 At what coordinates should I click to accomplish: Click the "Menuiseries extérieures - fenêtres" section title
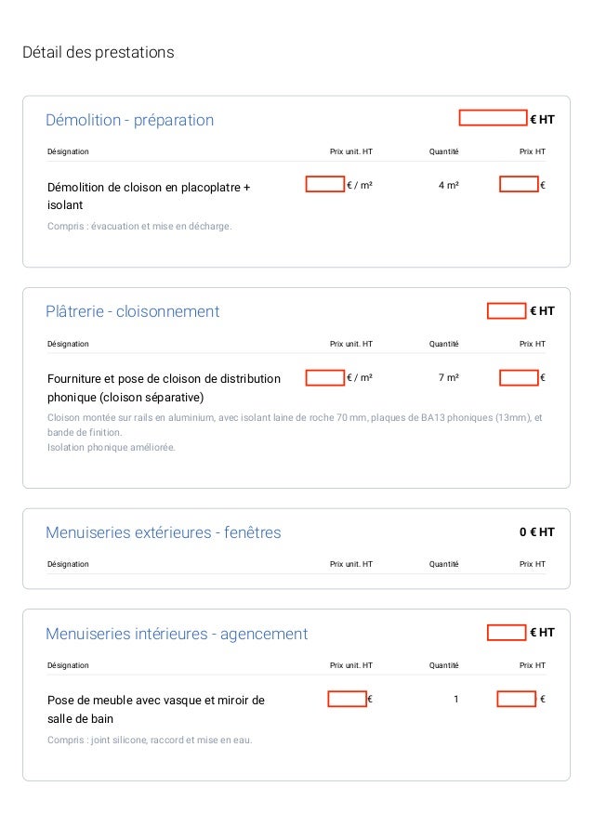[163, 532]
